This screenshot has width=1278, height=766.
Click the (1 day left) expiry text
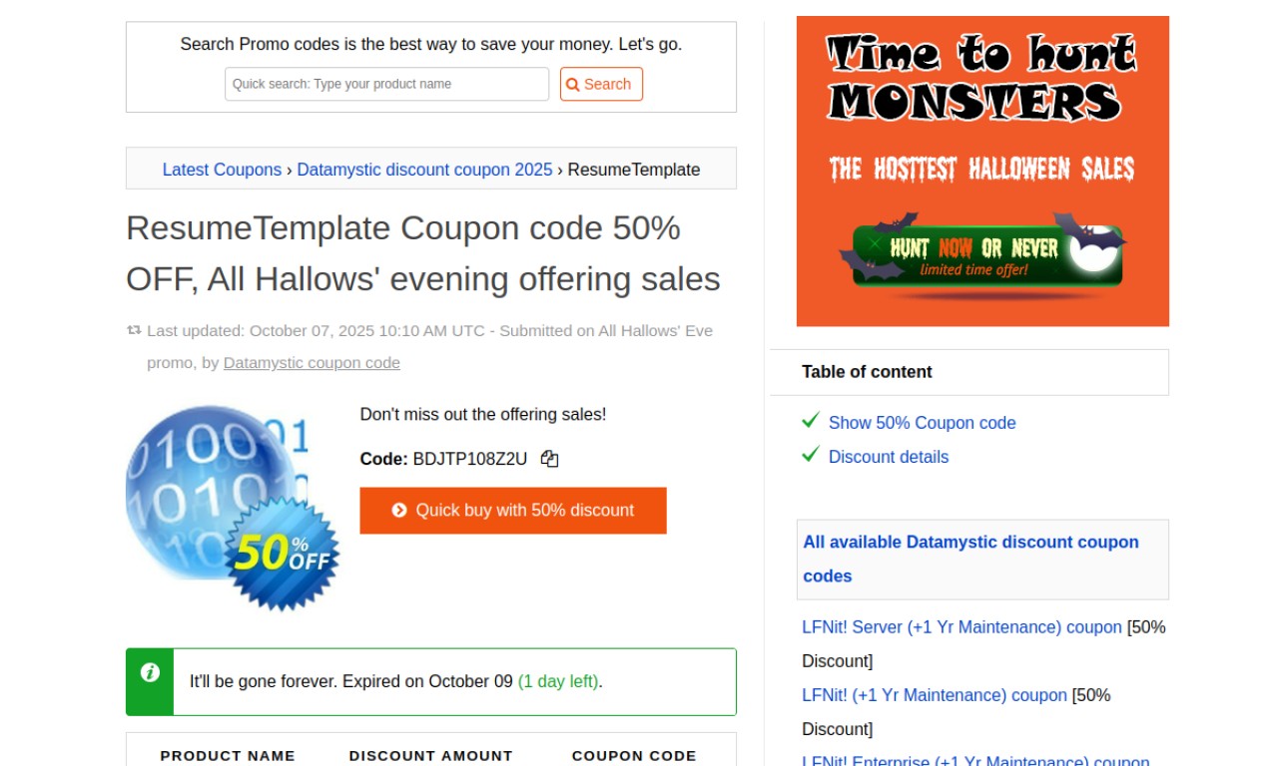coord(558,682)
